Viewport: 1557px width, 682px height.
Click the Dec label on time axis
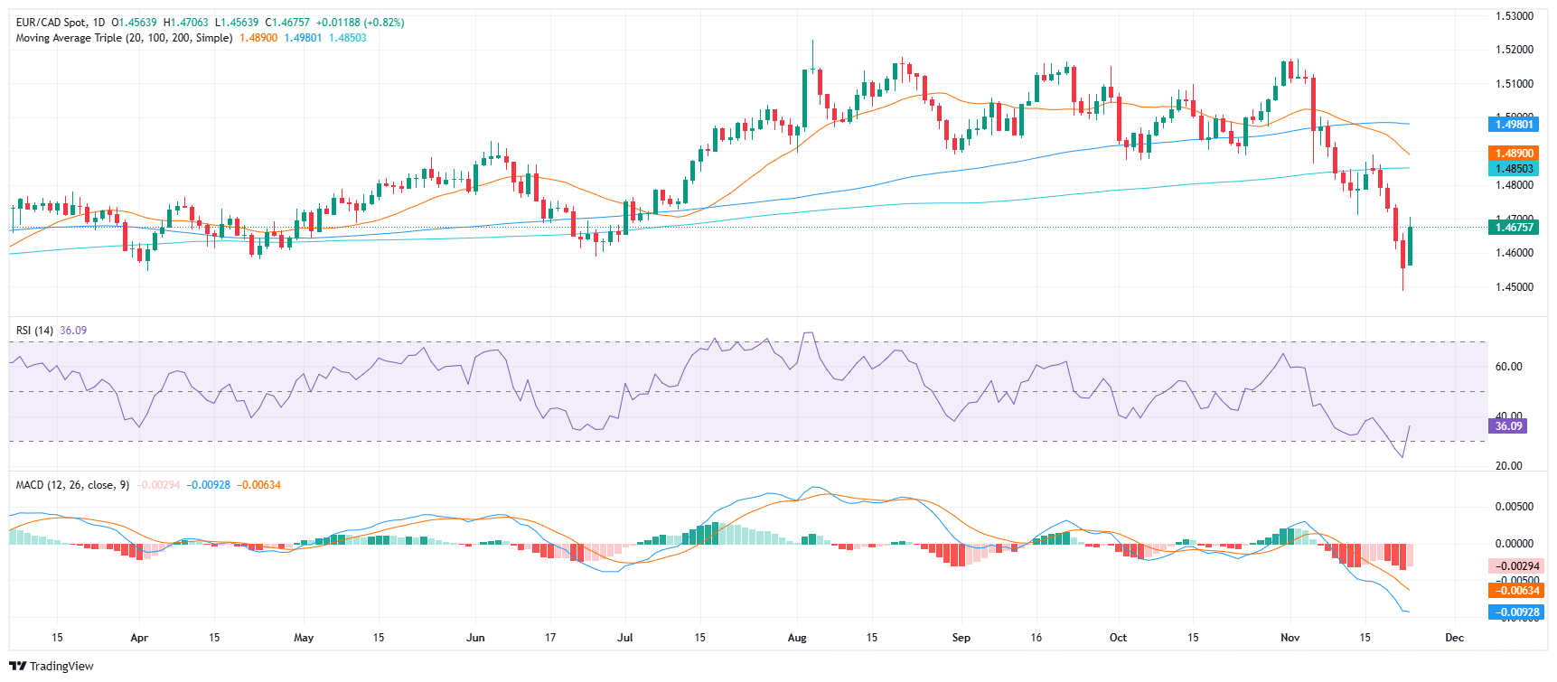coord(1454,638)
